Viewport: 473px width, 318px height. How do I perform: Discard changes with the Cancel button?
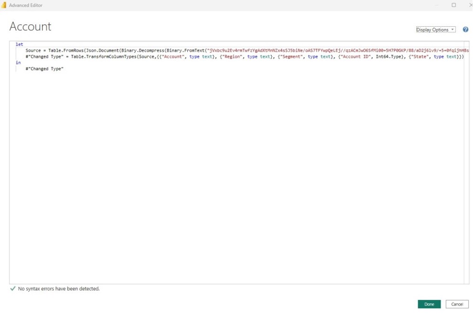coord(457,304)
